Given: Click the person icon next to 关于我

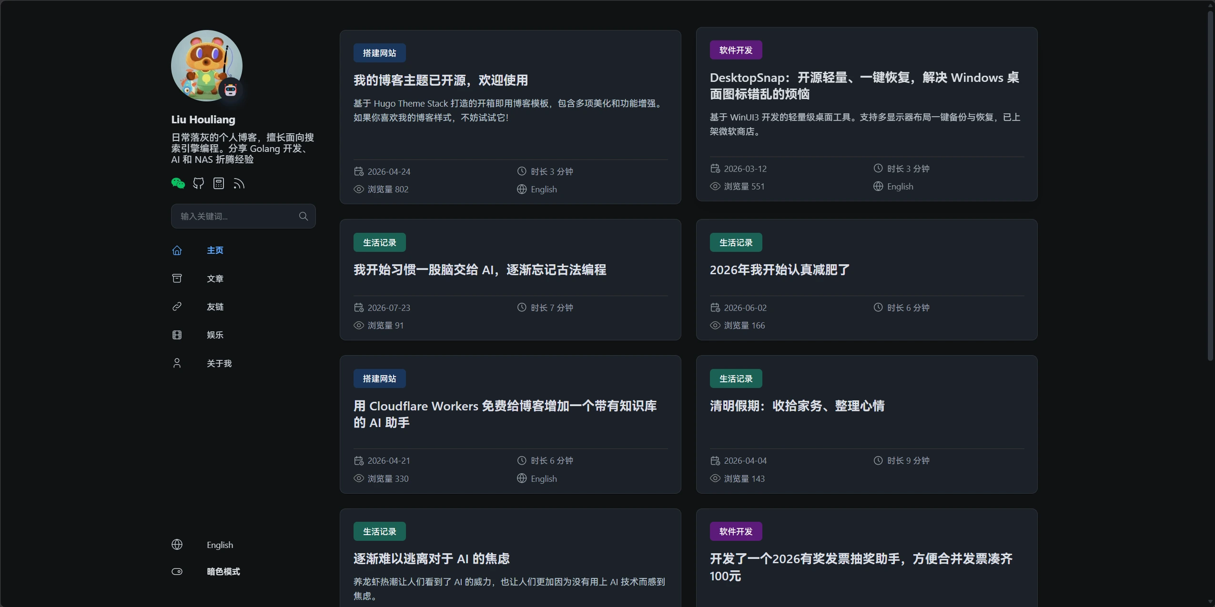Looking at the screenshot, I should 177,363.
